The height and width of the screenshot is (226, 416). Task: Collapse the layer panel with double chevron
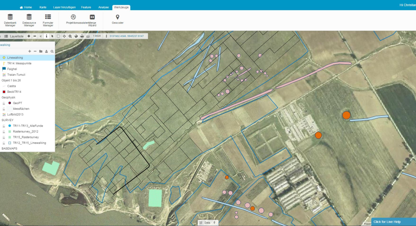point(41,36)
